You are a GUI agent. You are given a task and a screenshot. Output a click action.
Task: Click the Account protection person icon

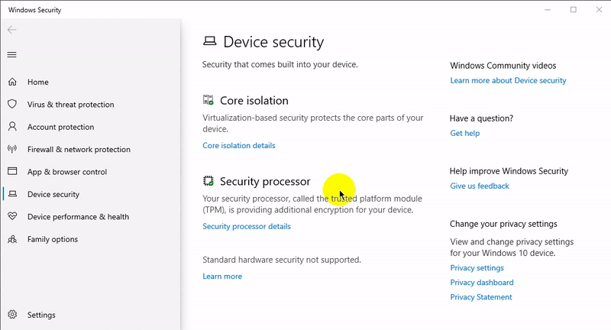pos(12,127)
